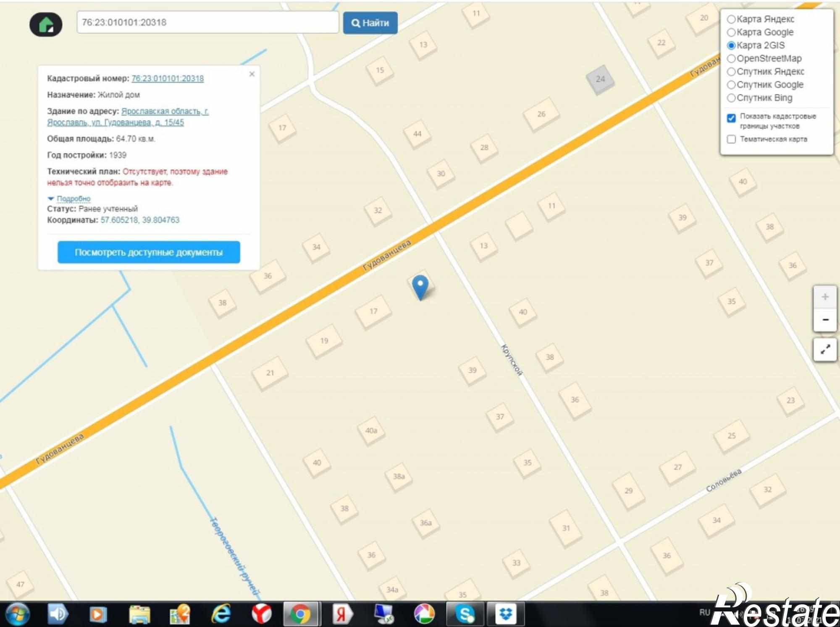Image resolution: width=840 pixels, height=627 pixels.
Task: Click building 21 on the map
Action: pyautogui.click(x=270, y=373)
